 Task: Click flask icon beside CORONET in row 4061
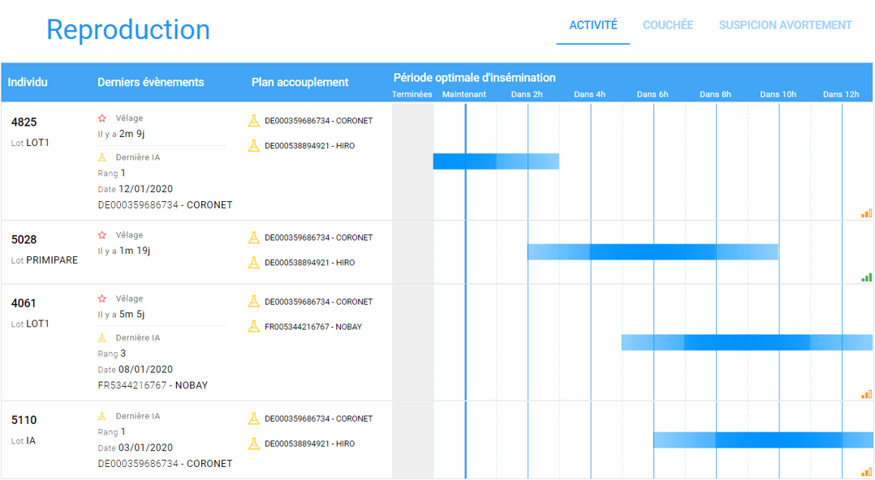[x=253, y=302]
